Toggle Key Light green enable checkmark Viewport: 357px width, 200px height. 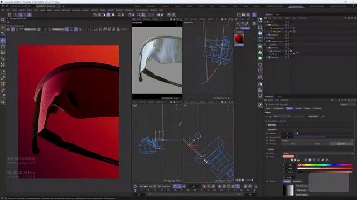(x=290, y=31)
